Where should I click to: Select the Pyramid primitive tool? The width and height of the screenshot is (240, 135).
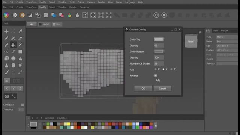click(20, 58)
